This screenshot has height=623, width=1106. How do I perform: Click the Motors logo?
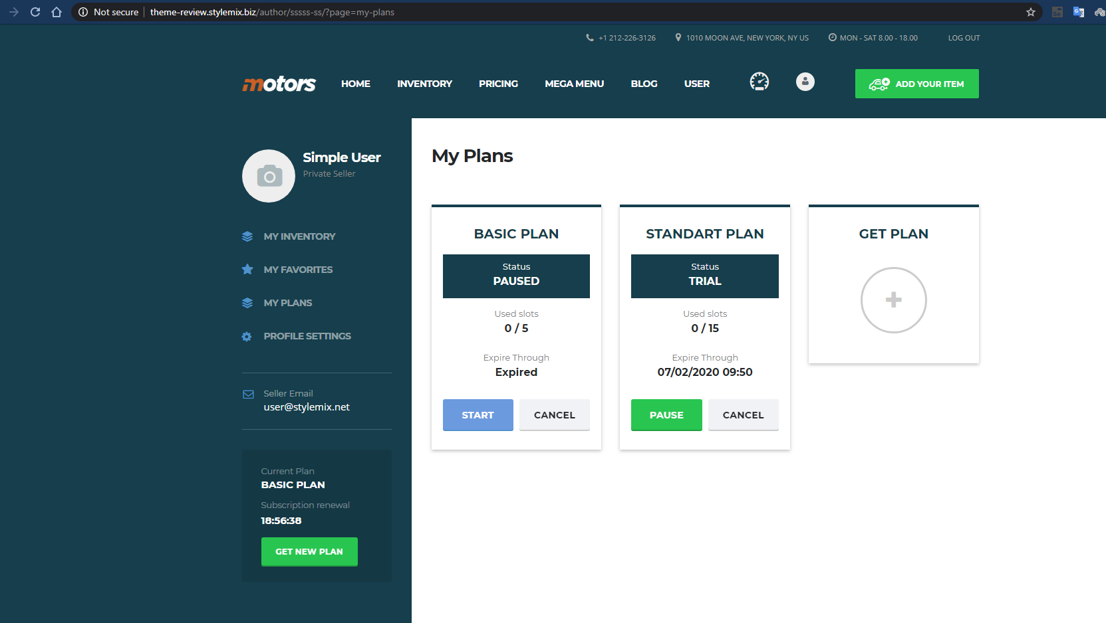[279, 84]
